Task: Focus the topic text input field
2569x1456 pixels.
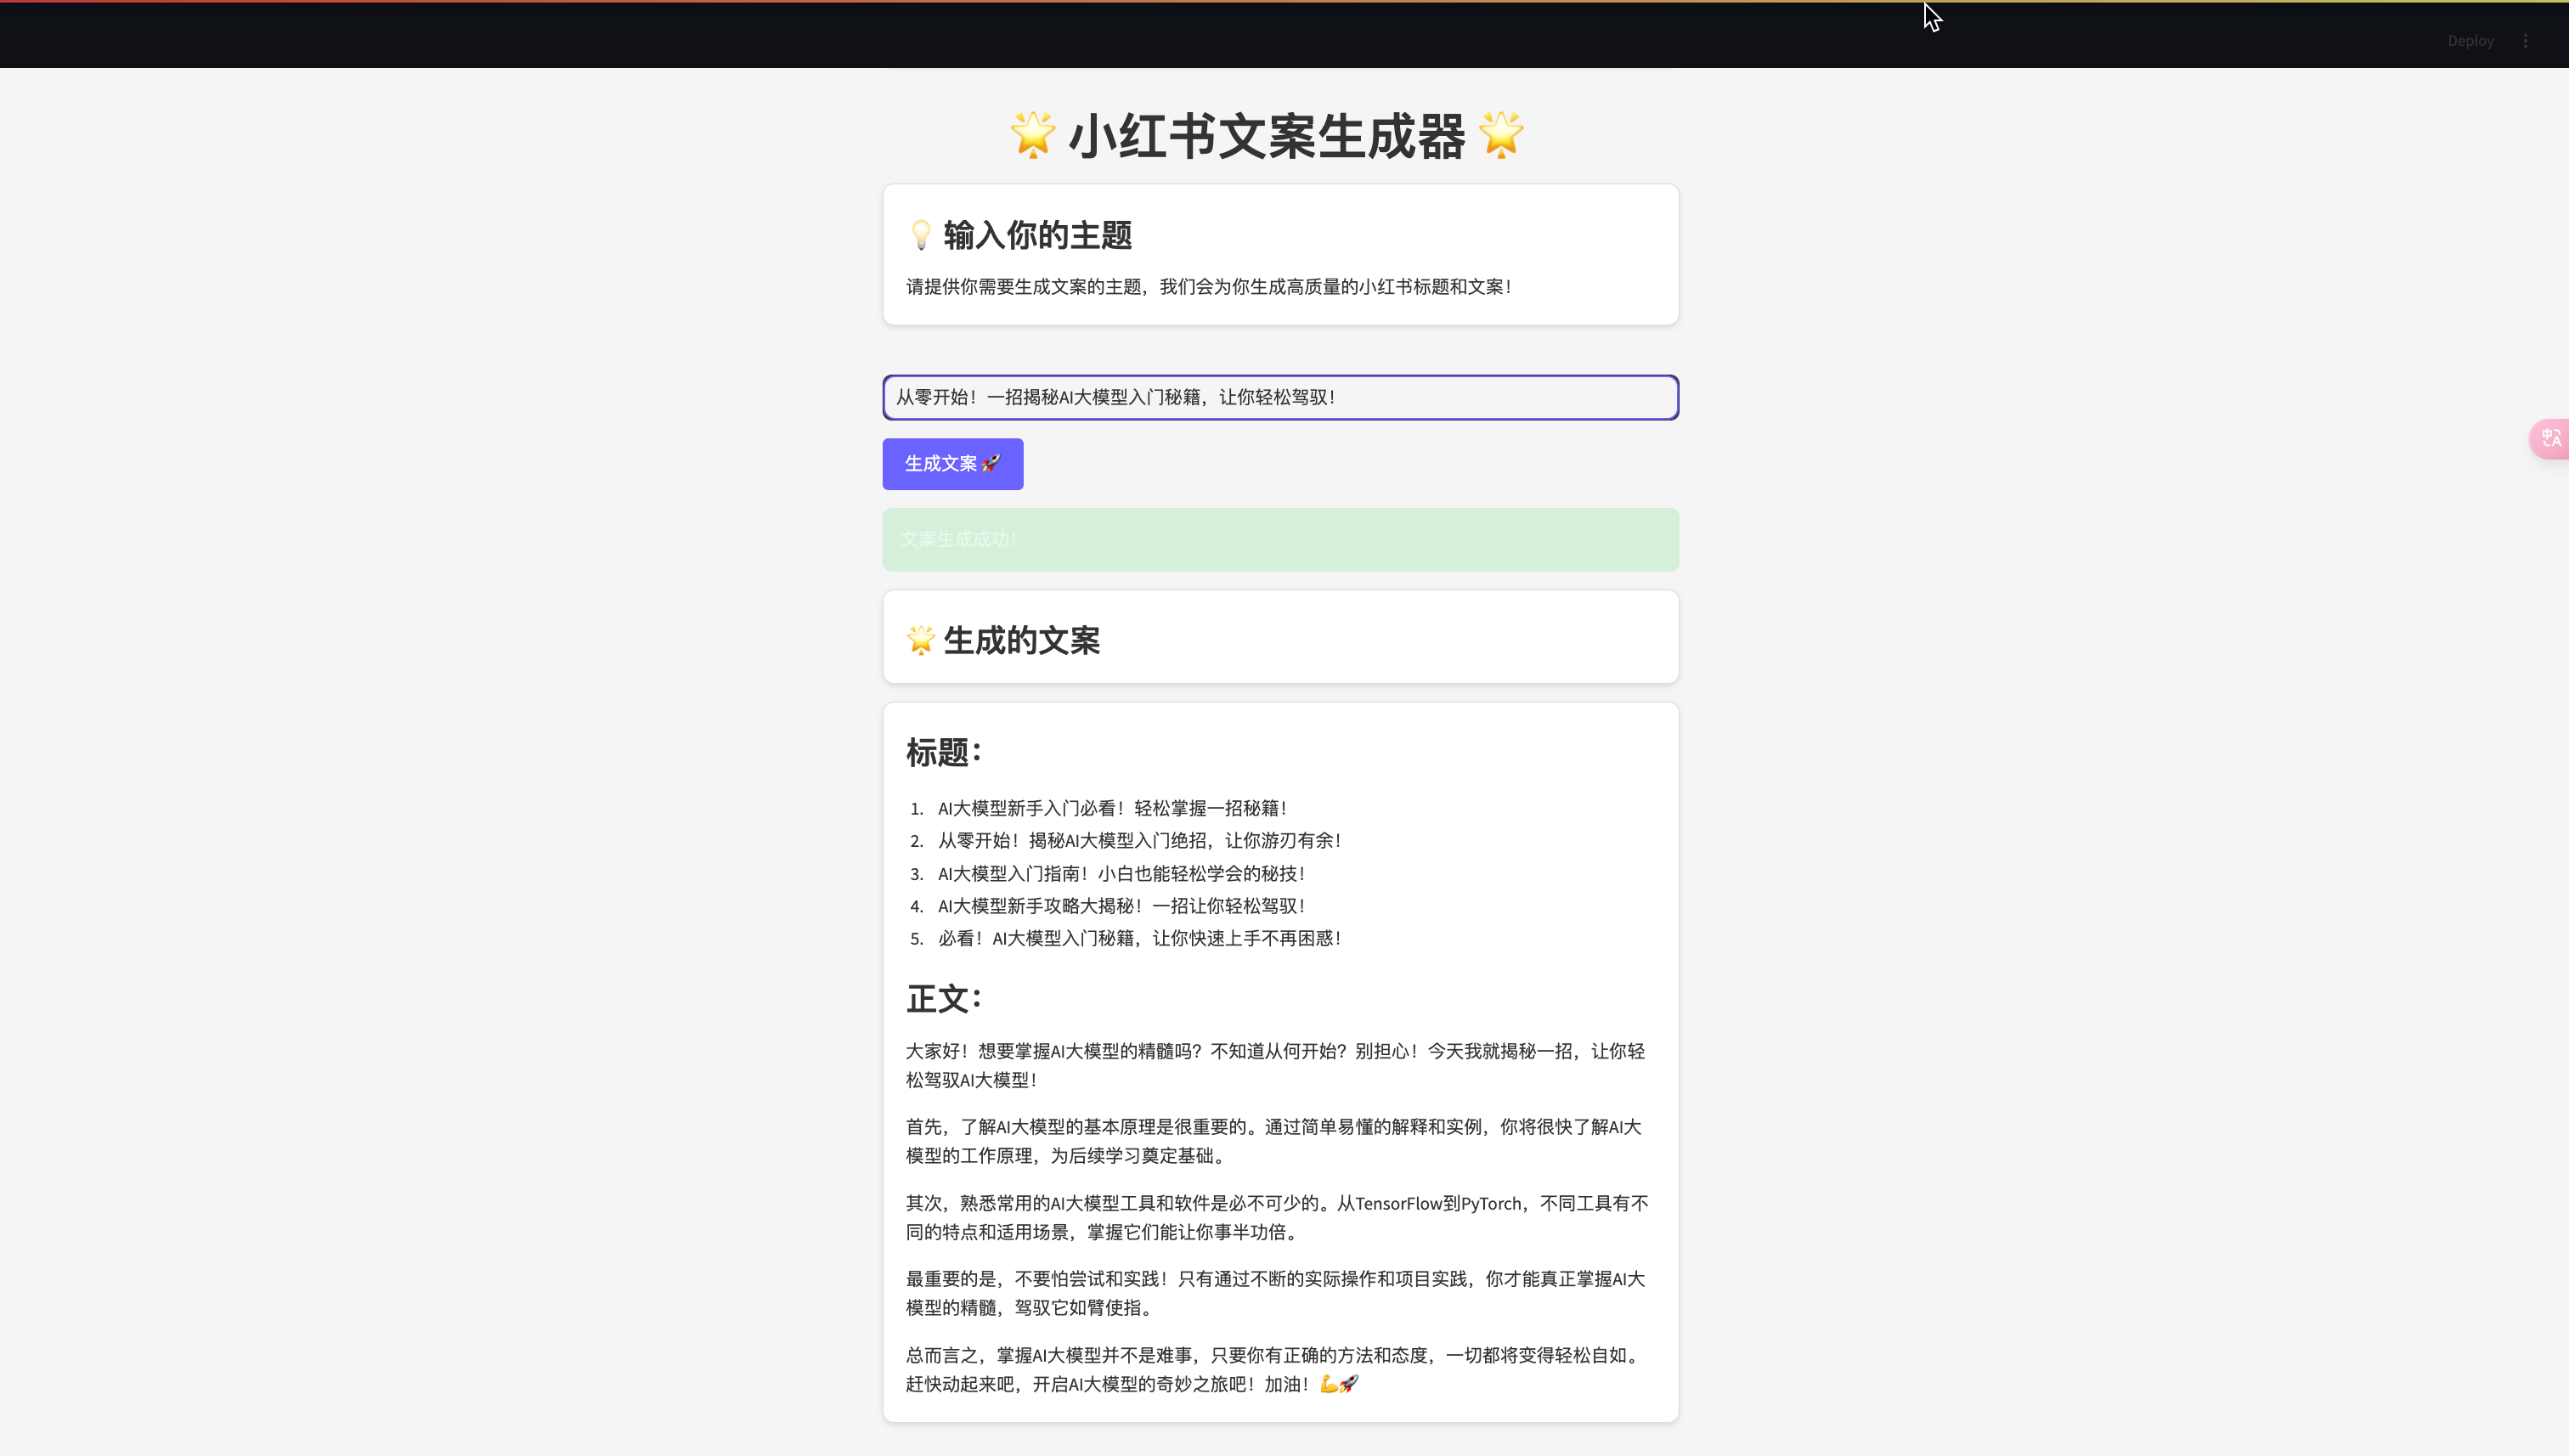Action: click(1280, 397)
